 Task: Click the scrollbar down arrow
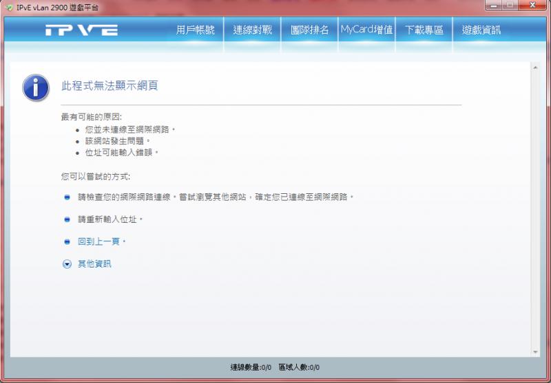coord(535,352)
